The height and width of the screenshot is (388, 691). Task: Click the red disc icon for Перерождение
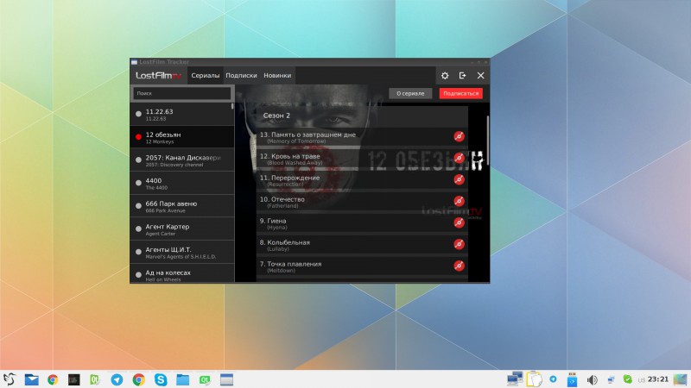click(459, 179)
